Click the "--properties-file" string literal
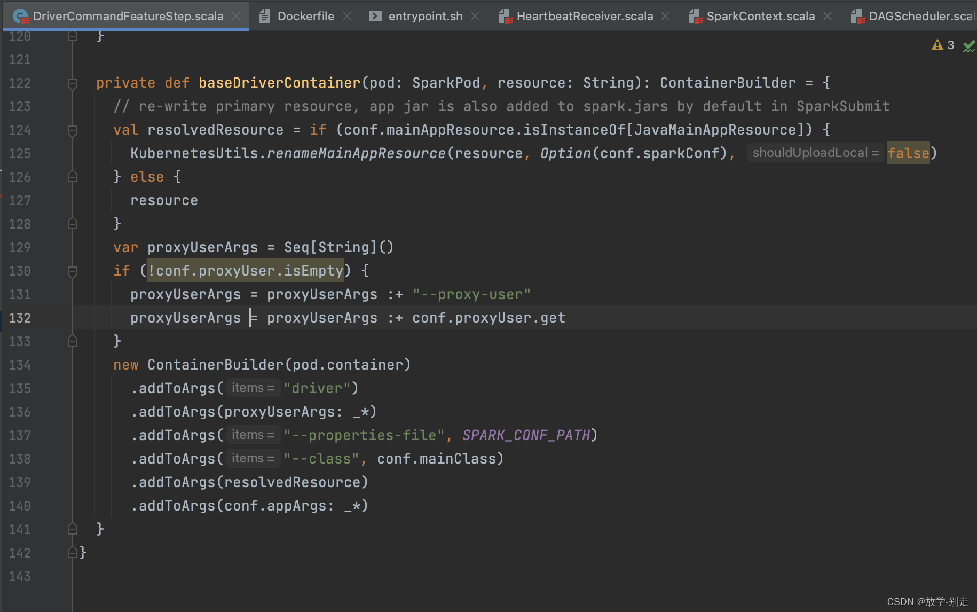The image size is (977, 612). tap(364, 435)
